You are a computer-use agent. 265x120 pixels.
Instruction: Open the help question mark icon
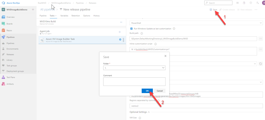[251, 3]
